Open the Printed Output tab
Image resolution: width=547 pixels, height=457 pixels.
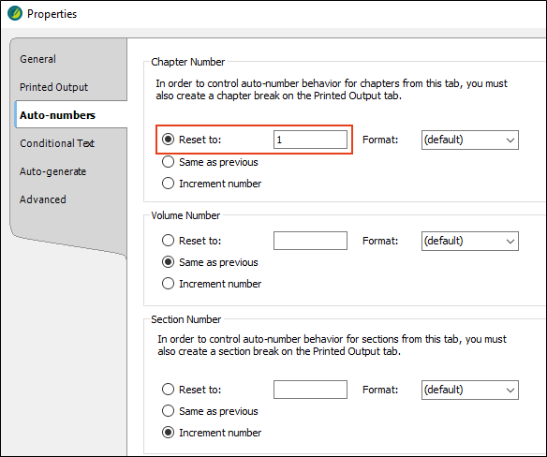click(x=53, y=87)
